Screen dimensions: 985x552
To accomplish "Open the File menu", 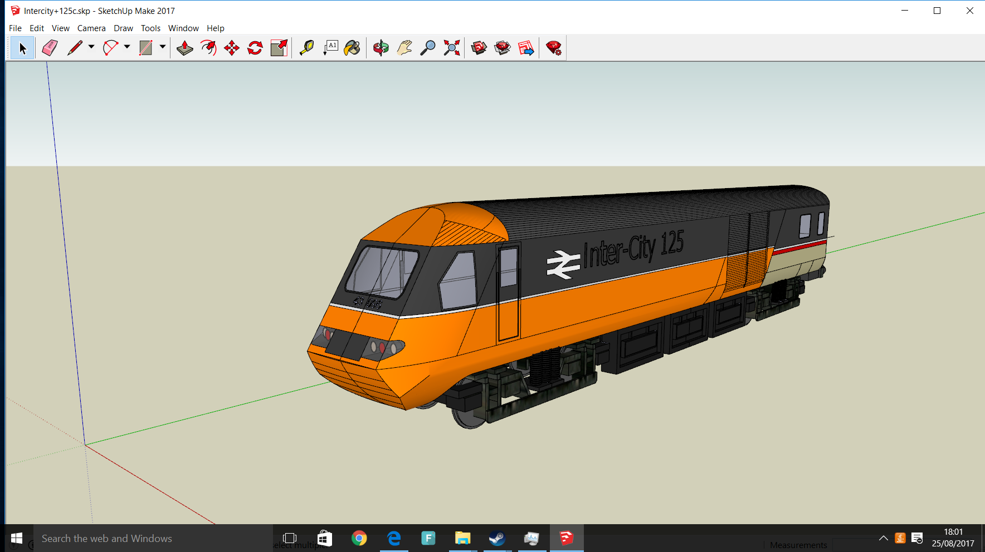I will tap(16, 28).
